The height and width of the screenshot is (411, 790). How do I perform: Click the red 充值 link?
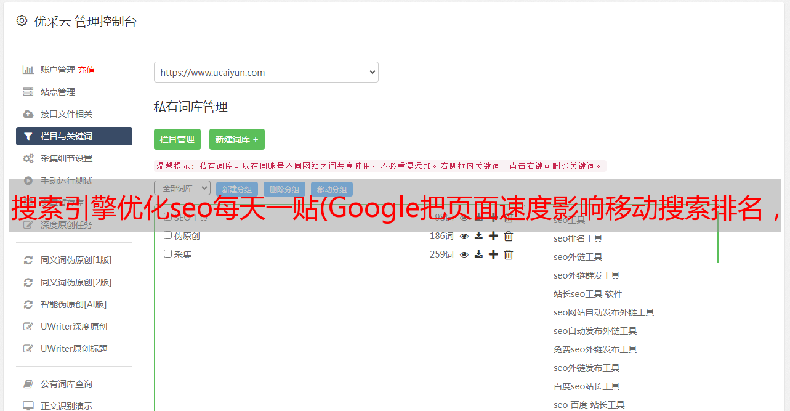click(x=86, y=70)
